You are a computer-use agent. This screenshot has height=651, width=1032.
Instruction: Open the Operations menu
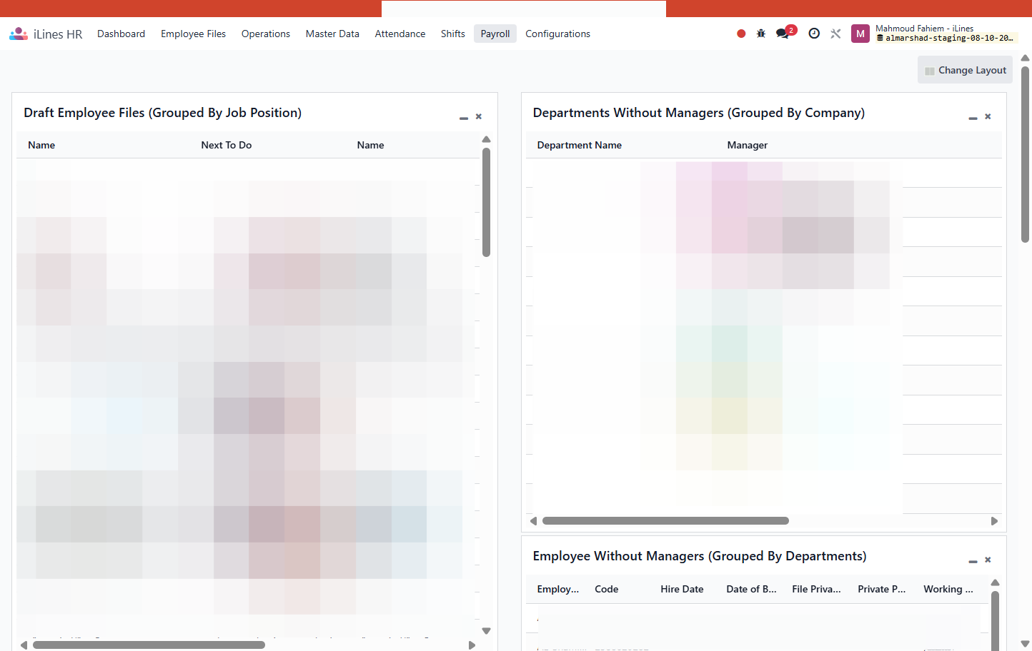pos(266,34)
